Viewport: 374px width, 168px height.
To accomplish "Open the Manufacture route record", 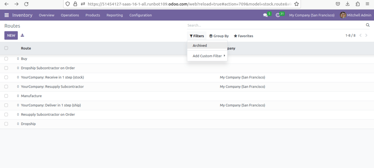I will [x=31, y=96].
